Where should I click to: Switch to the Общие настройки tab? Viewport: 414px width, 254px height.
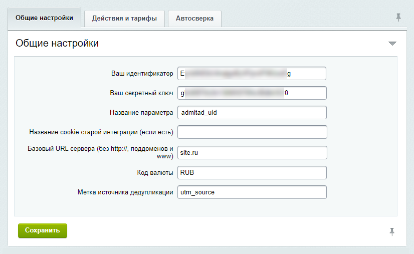click(x=44, y=18)
